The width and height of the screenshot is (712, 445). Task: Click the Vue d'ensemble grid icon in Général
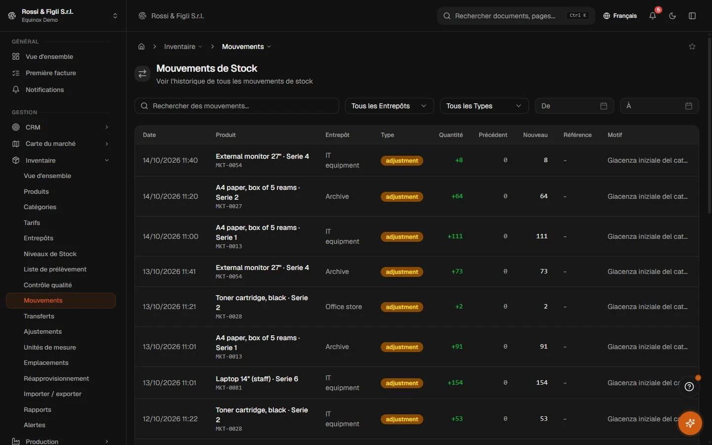16,56
